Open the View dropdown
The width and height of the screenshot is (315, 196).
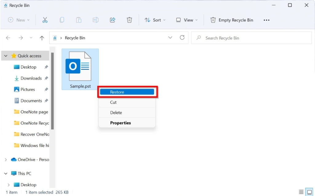click(x=186, y=20)
